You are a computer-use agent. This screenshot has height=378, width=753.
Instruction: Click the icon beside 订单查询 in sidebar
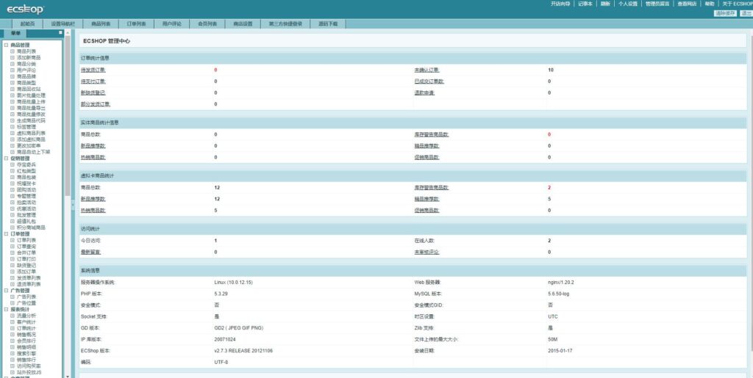pos(13,246)
